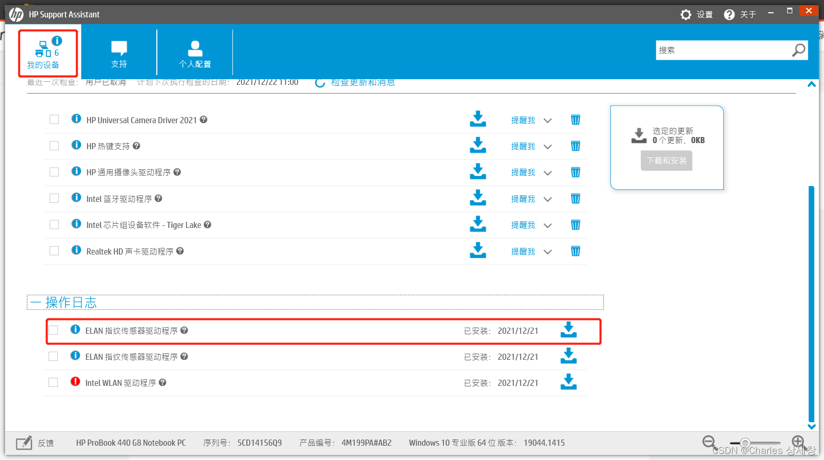Expand 提醒我 options for HP Universal Camera Driver
The height and width of the screenshot is (460, 824).
(548, 121)
